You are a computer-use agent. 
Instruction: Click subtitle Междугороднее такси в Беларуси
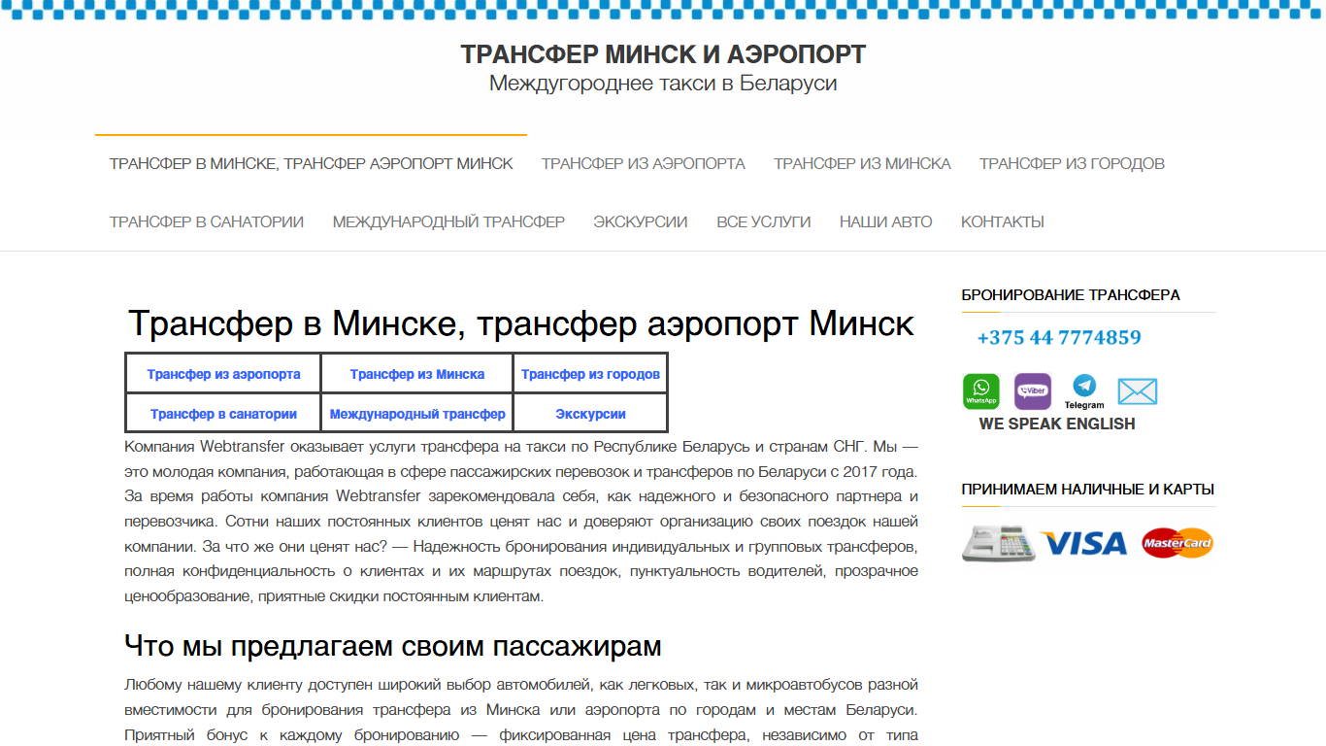coord(663,84)
